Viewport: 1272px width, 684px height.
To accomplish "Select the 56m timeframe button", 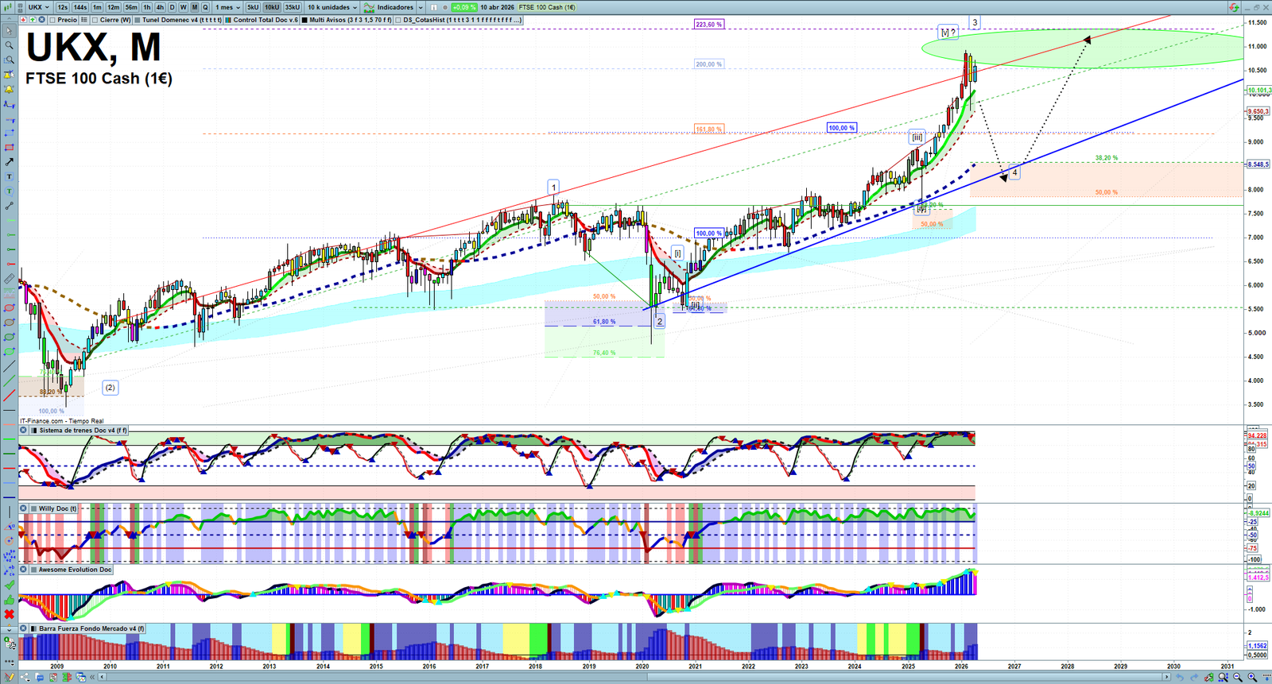I will (131, 7).
